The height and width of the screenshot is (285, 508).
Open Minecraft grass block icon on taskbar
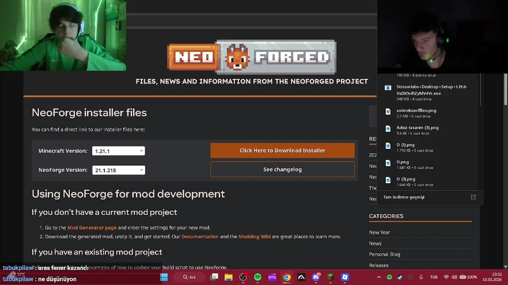(x=331, y=277)
